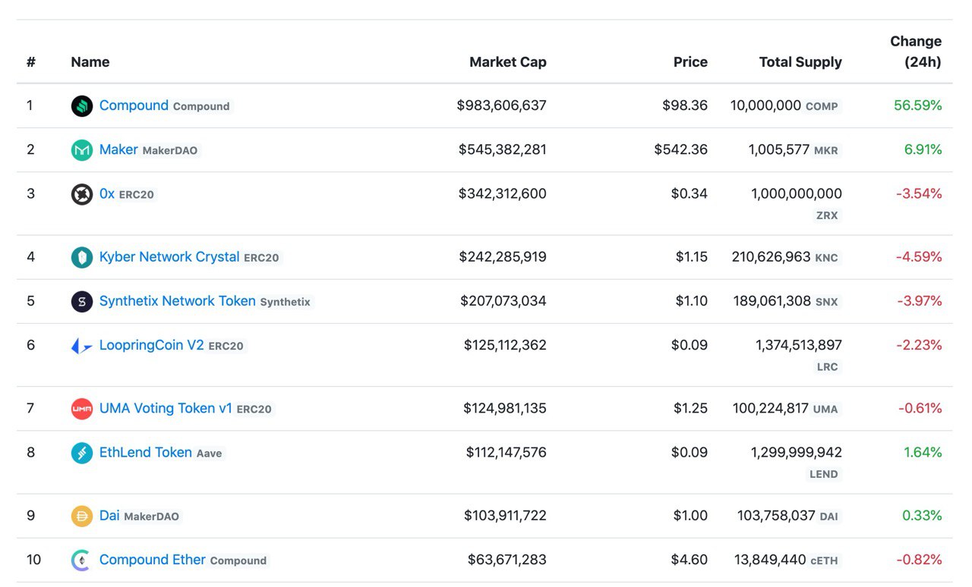Click the $983,606,637 market cap value
This screenshot has width=972, height=587.
[x=501, y=105]
